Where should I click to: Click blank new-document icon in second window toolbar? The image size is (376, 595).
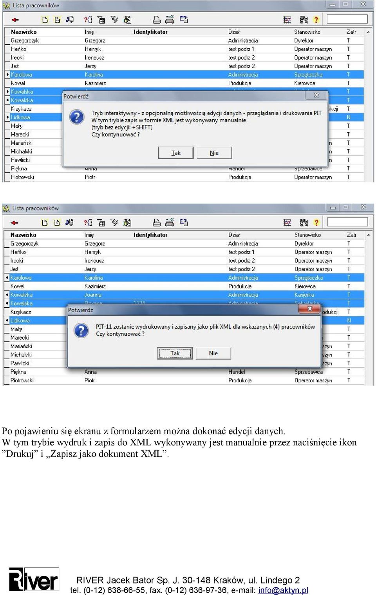[45, 223]
